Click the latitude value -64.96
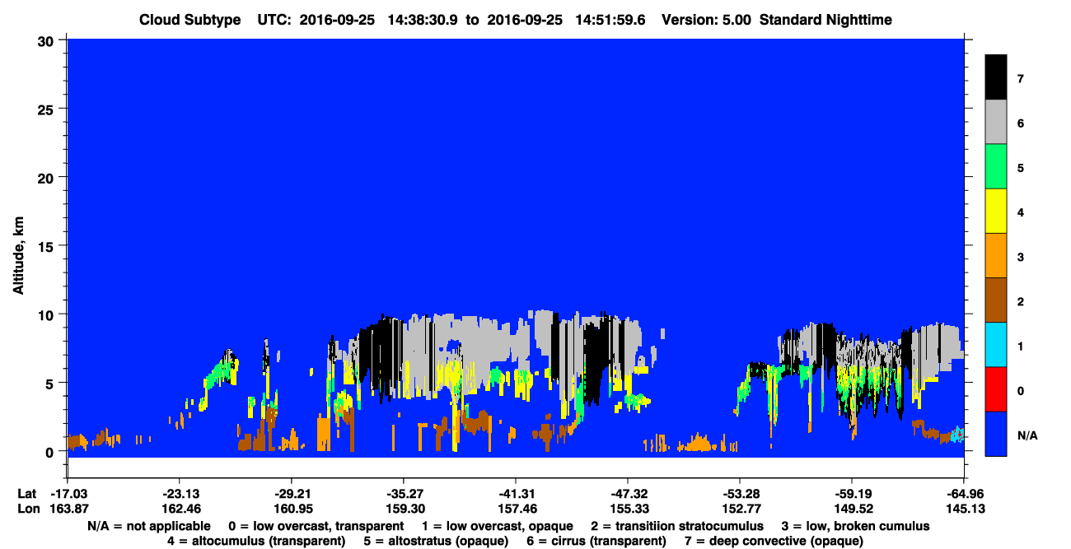This screenshot has height=549, width=1071. (x=963, y=494)
